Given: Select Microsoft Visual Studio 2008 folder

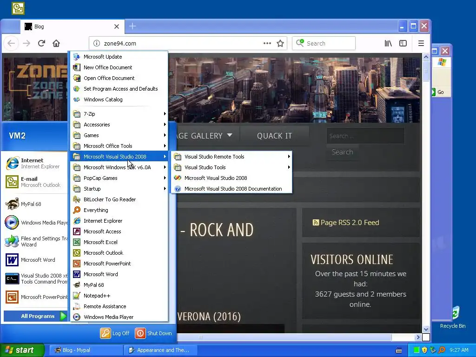Looking at the screenshot, I should pos(119,157).
